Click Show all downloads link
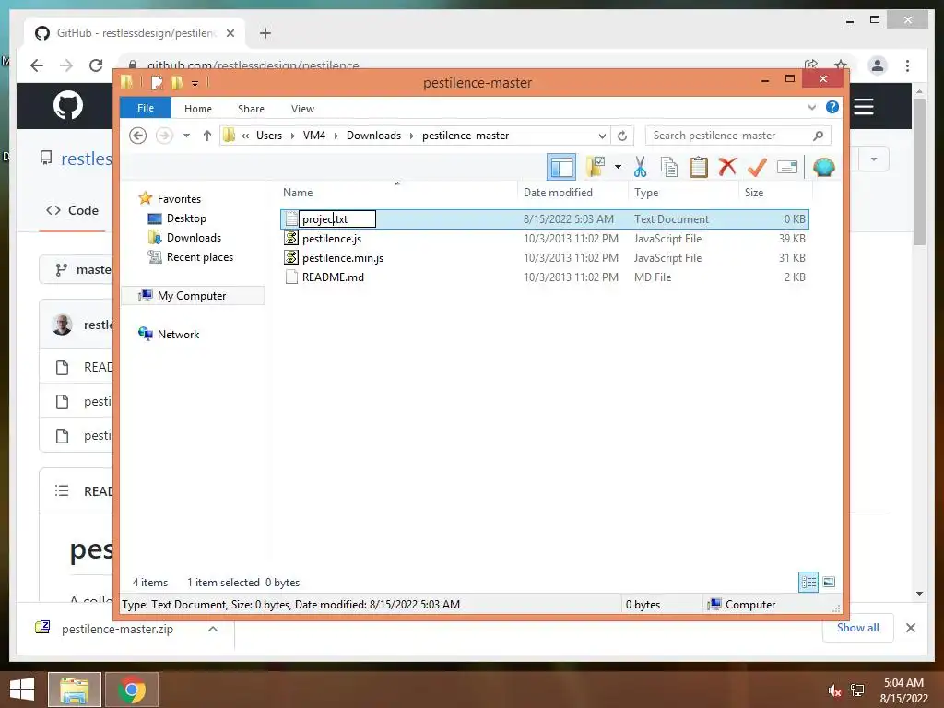This screenshot has width=944, height=708. coord(857,628)
